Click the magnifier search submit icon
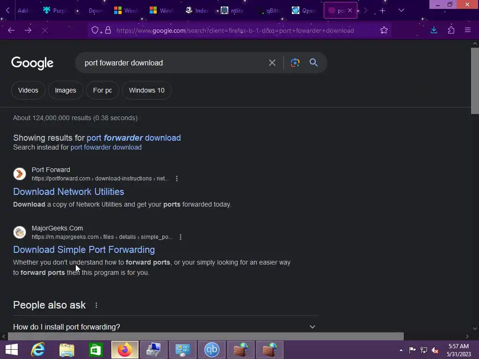This screenshot has width=479, height=359. coord(314,63)
